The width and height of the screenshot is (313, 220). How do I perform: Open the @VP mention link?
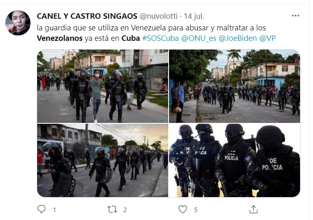click(267, 38)
